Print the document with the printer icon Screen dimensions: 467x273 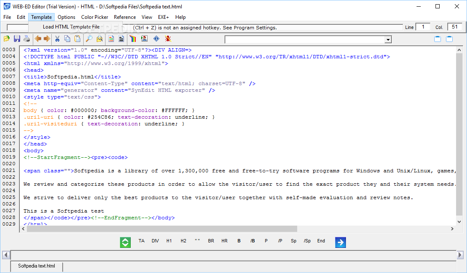(x=27, y=39)
